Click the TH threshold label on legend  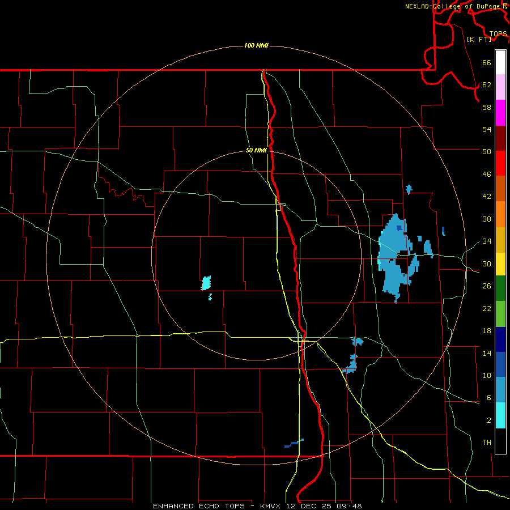(x=487, y=443)
